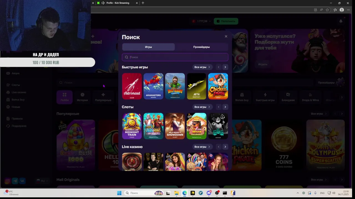Screen dimensions: 355x199
Task: Open the Провайдеры filter on lobby page
Action: 331,83
